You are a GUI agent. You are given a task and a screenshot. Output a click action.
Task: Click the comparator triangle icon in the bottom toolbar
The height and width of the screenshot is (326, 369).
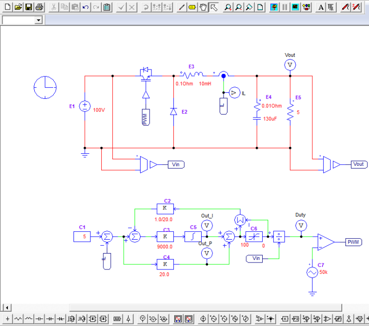327,319
